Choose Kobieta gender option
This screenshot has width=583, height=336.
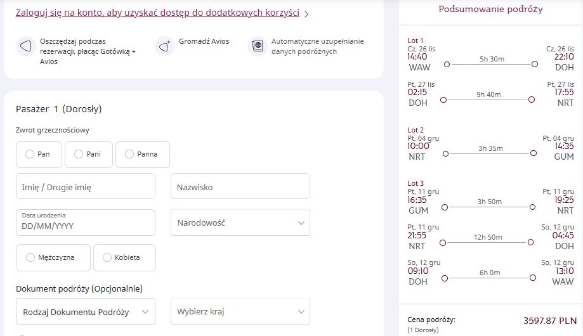(124, 257)
